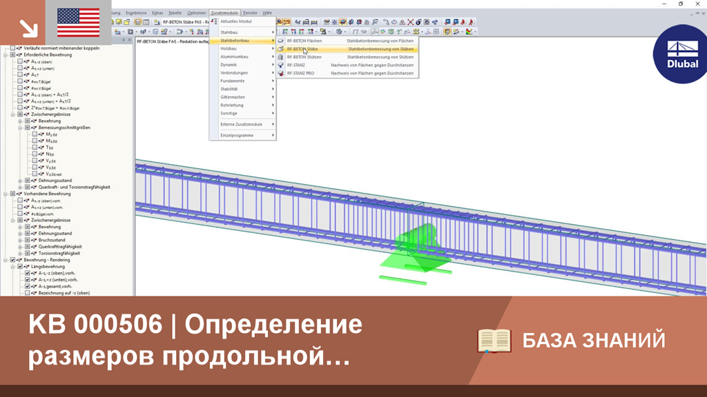The height and width of the screenshot is (397, 707).
Task: Enable the As,-z (oben) checkbox
Action: (x=20, y=61)
